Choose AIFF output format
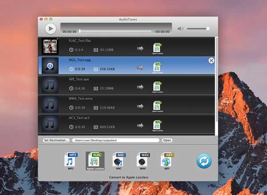The width and height of the screenshot is (267, 195). click(x=167, y=161)
